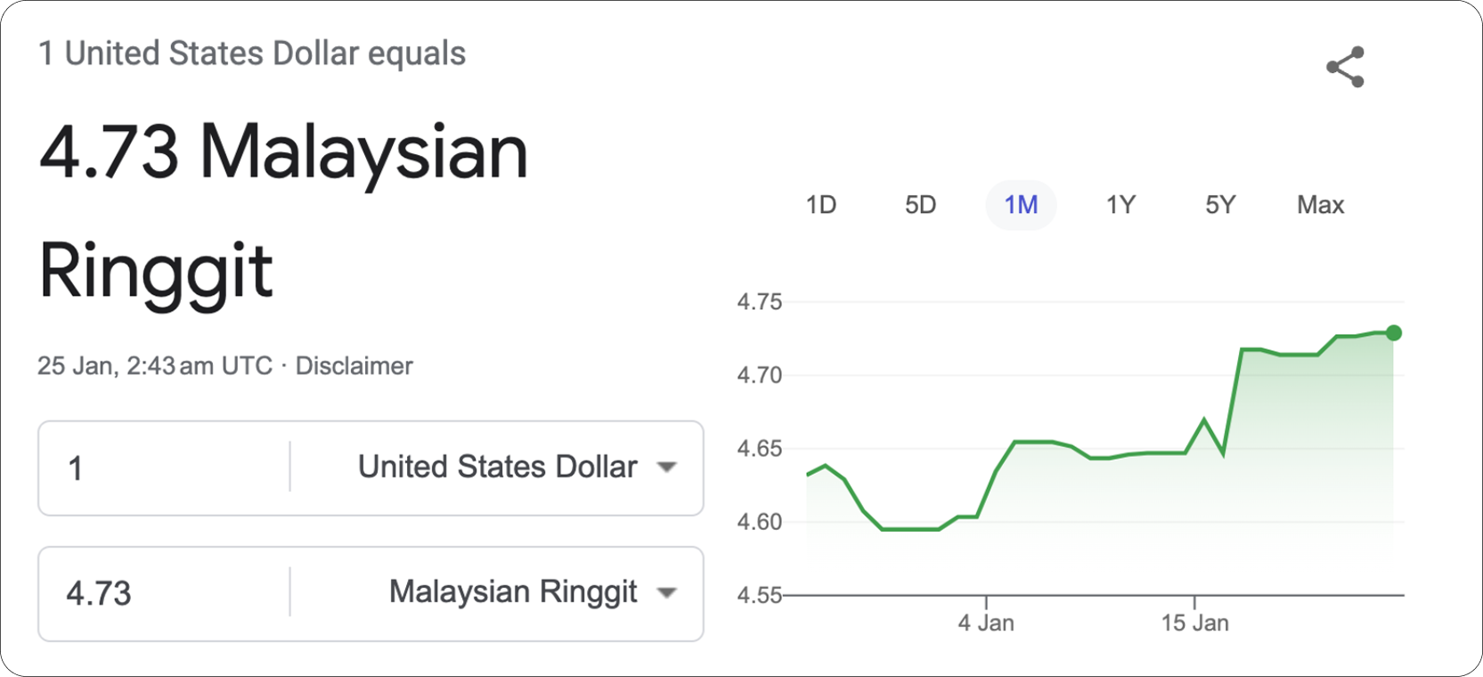The width and height of the screenshot is (1483, 677).
Task: Select the 1D time range tab
Action: 820,205
